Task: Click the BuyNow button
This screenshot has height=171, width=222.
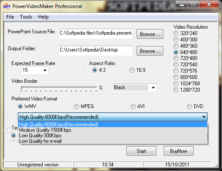Action: pos(178,151)
